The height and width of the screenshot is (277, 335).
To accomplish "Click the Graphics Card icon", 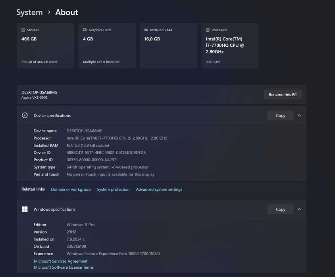I will click(85, 30).
